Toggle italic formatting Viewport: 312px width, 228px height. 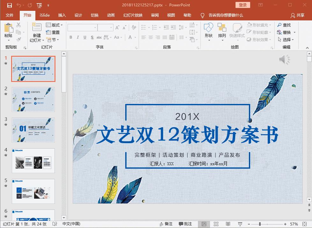click(x=78, y=37)
